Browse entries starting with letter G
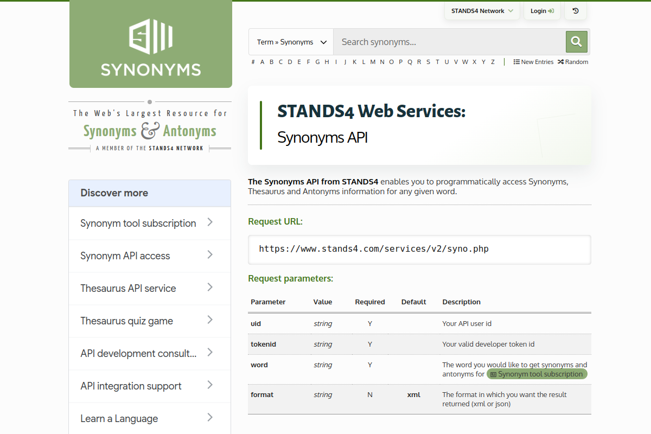 [x=317, y=62]
